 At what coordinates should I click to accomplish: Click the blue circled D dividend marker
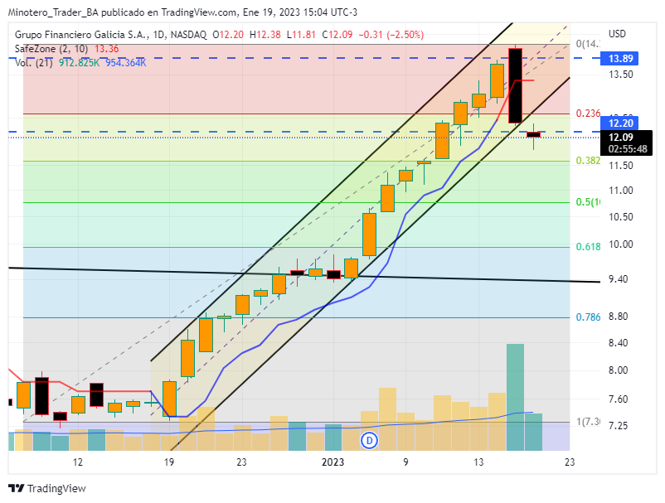click(369, 440)
